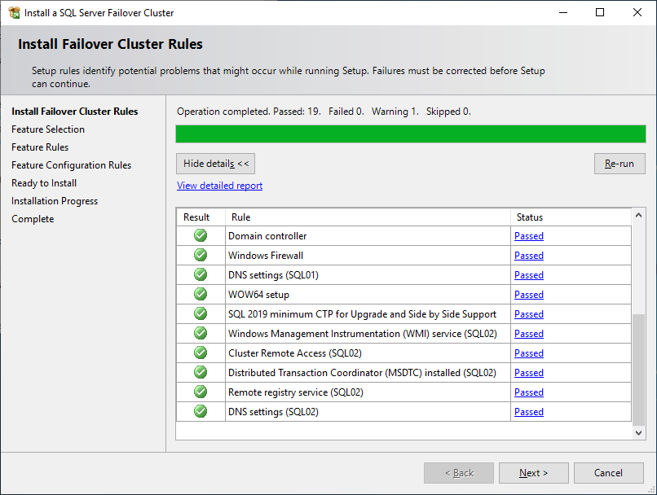Screen dimensions: 657x495
Task: Select Feature Selection step in sidebar
Action: tap(48, 129)
